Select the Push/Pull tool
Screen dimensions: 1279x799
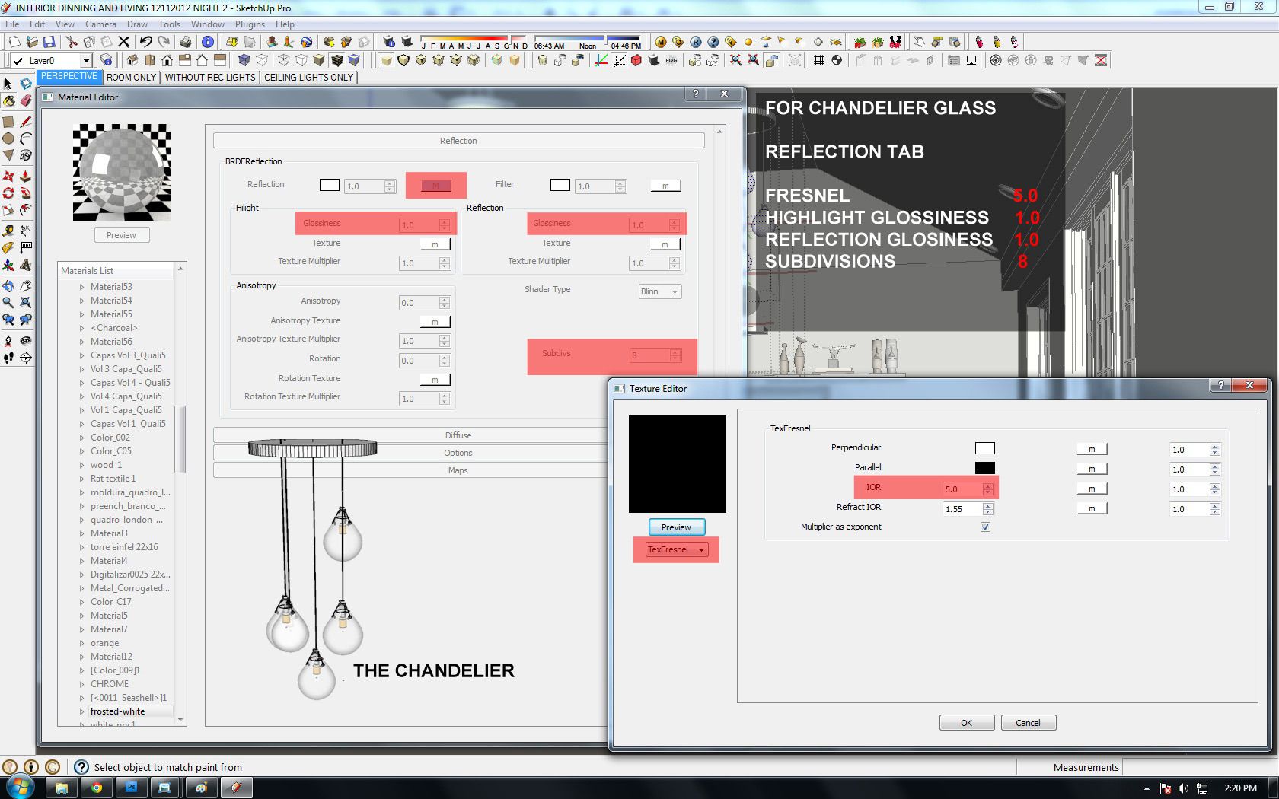[x=25, y=177]
